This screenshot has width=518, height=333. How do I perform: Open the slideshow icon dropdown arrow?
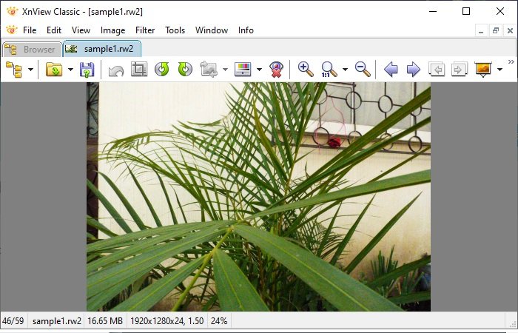point(499,70)
